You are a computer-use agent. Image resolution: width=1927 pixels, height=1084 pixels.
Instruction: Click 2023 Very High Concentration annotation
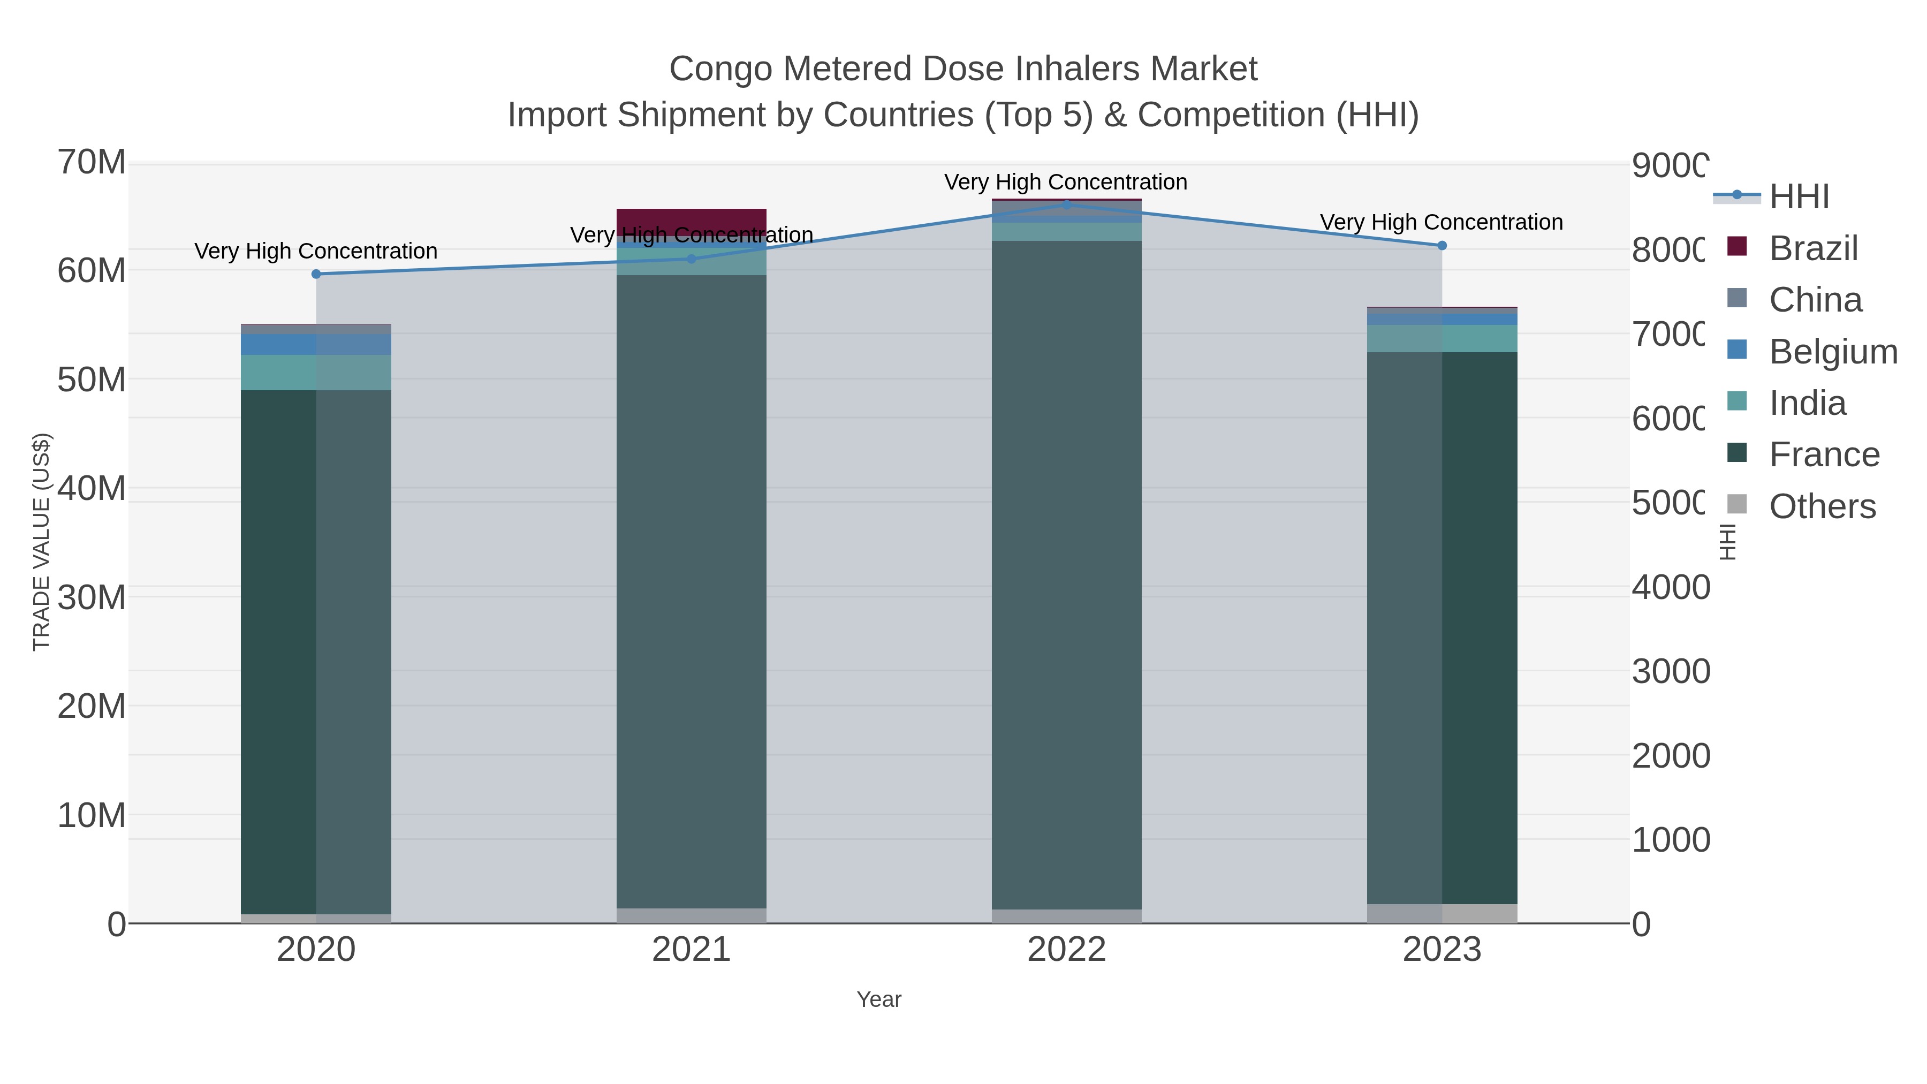[1442, 222]
